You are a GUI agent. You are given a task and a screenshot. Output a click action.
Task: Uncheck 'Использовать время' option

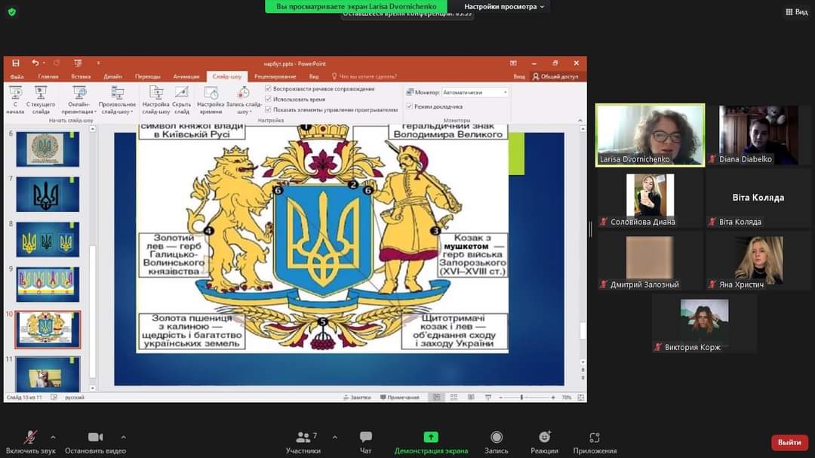269,99
